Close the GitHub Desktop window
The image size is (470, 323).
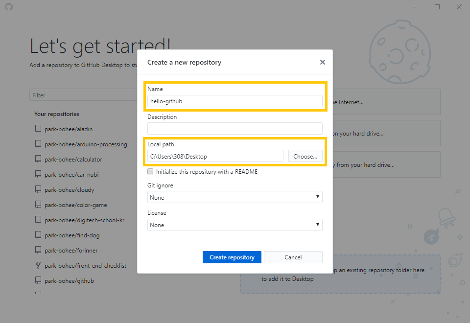pos(459,6)
